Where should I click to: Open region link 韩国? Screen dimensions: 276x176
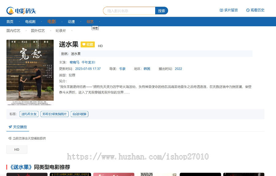point(147,69)
